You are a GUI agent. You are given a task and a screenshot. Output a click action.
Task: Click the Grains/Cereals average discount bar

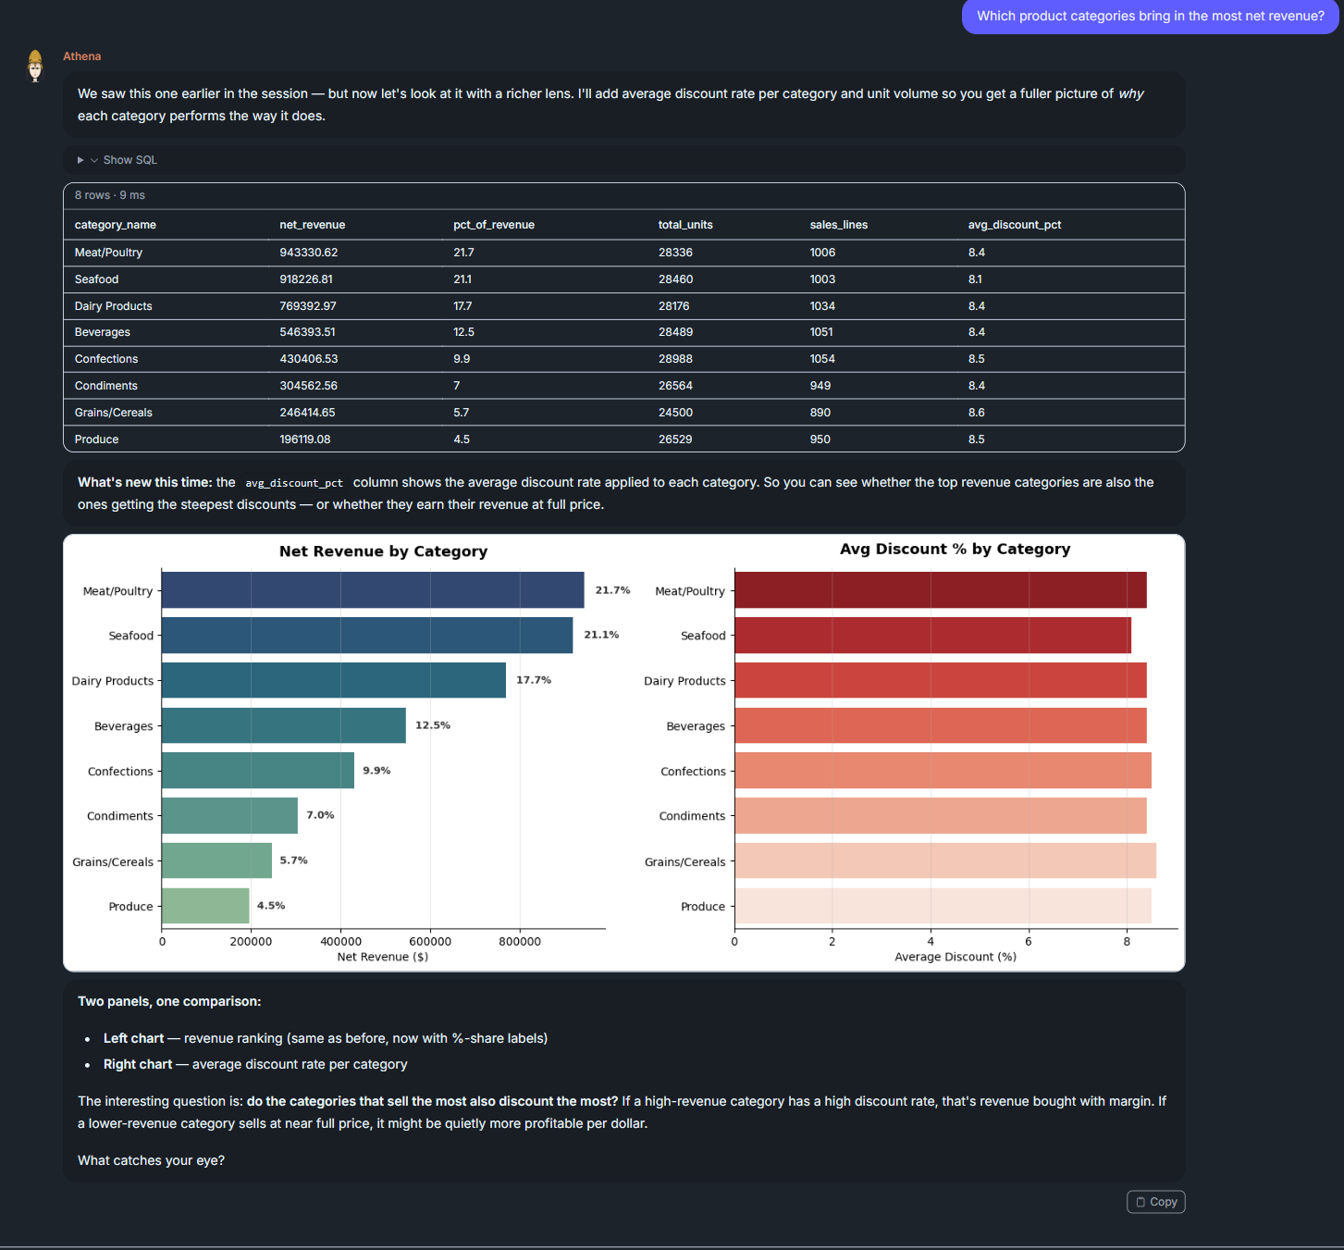[945, 860]
